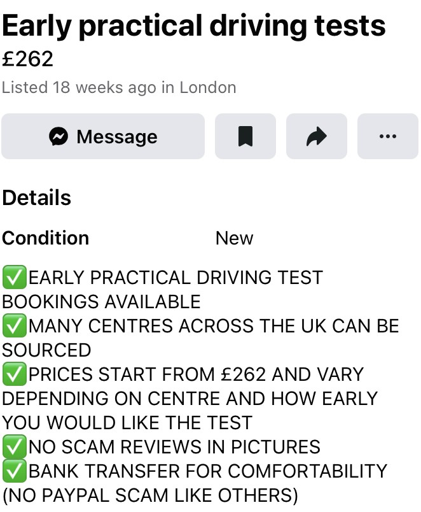Click green checkmark beside 'MANY CENTRES ACROSS'

click(x=13, y=326)
